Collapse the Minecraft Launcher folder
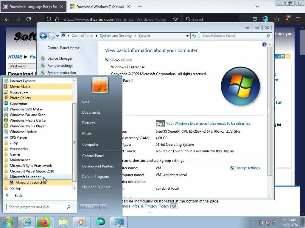 (38, 177)
